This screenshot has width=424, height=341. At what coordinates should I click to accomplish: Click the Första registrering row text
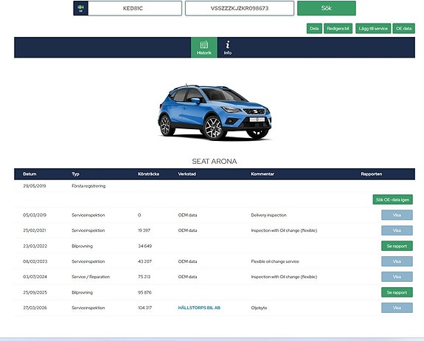click(88, 186)
